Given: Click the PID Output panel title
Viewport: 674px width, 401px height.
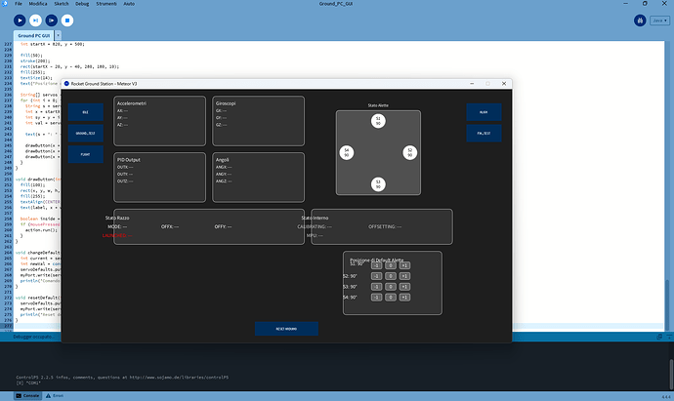Looking at the screenshot, I should click(129, 160).
